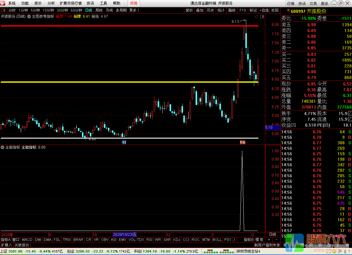Open the 报价 menu

point(38,3)
